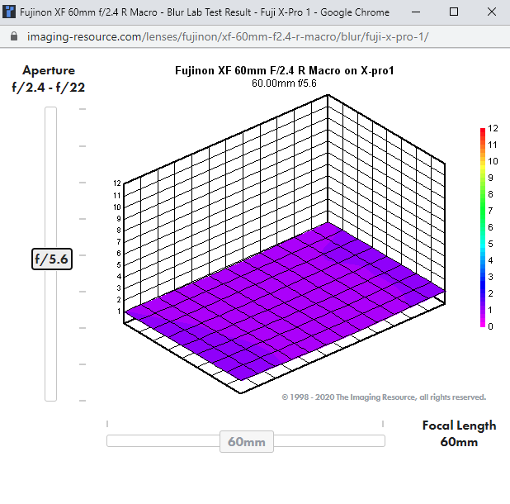Screen dimensions: 510x504
Task: Click the 'f/2.4 - f/22' range label
Action: pyautogui.click(x=49, y=88)
